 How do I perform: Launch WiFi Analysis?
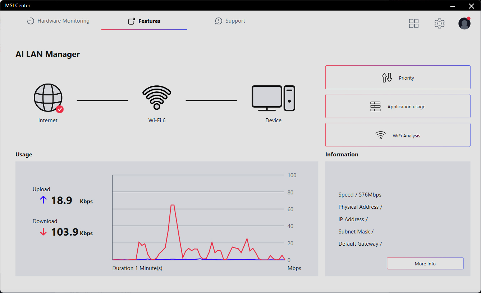pyautogui.click(x=398, y=135)
